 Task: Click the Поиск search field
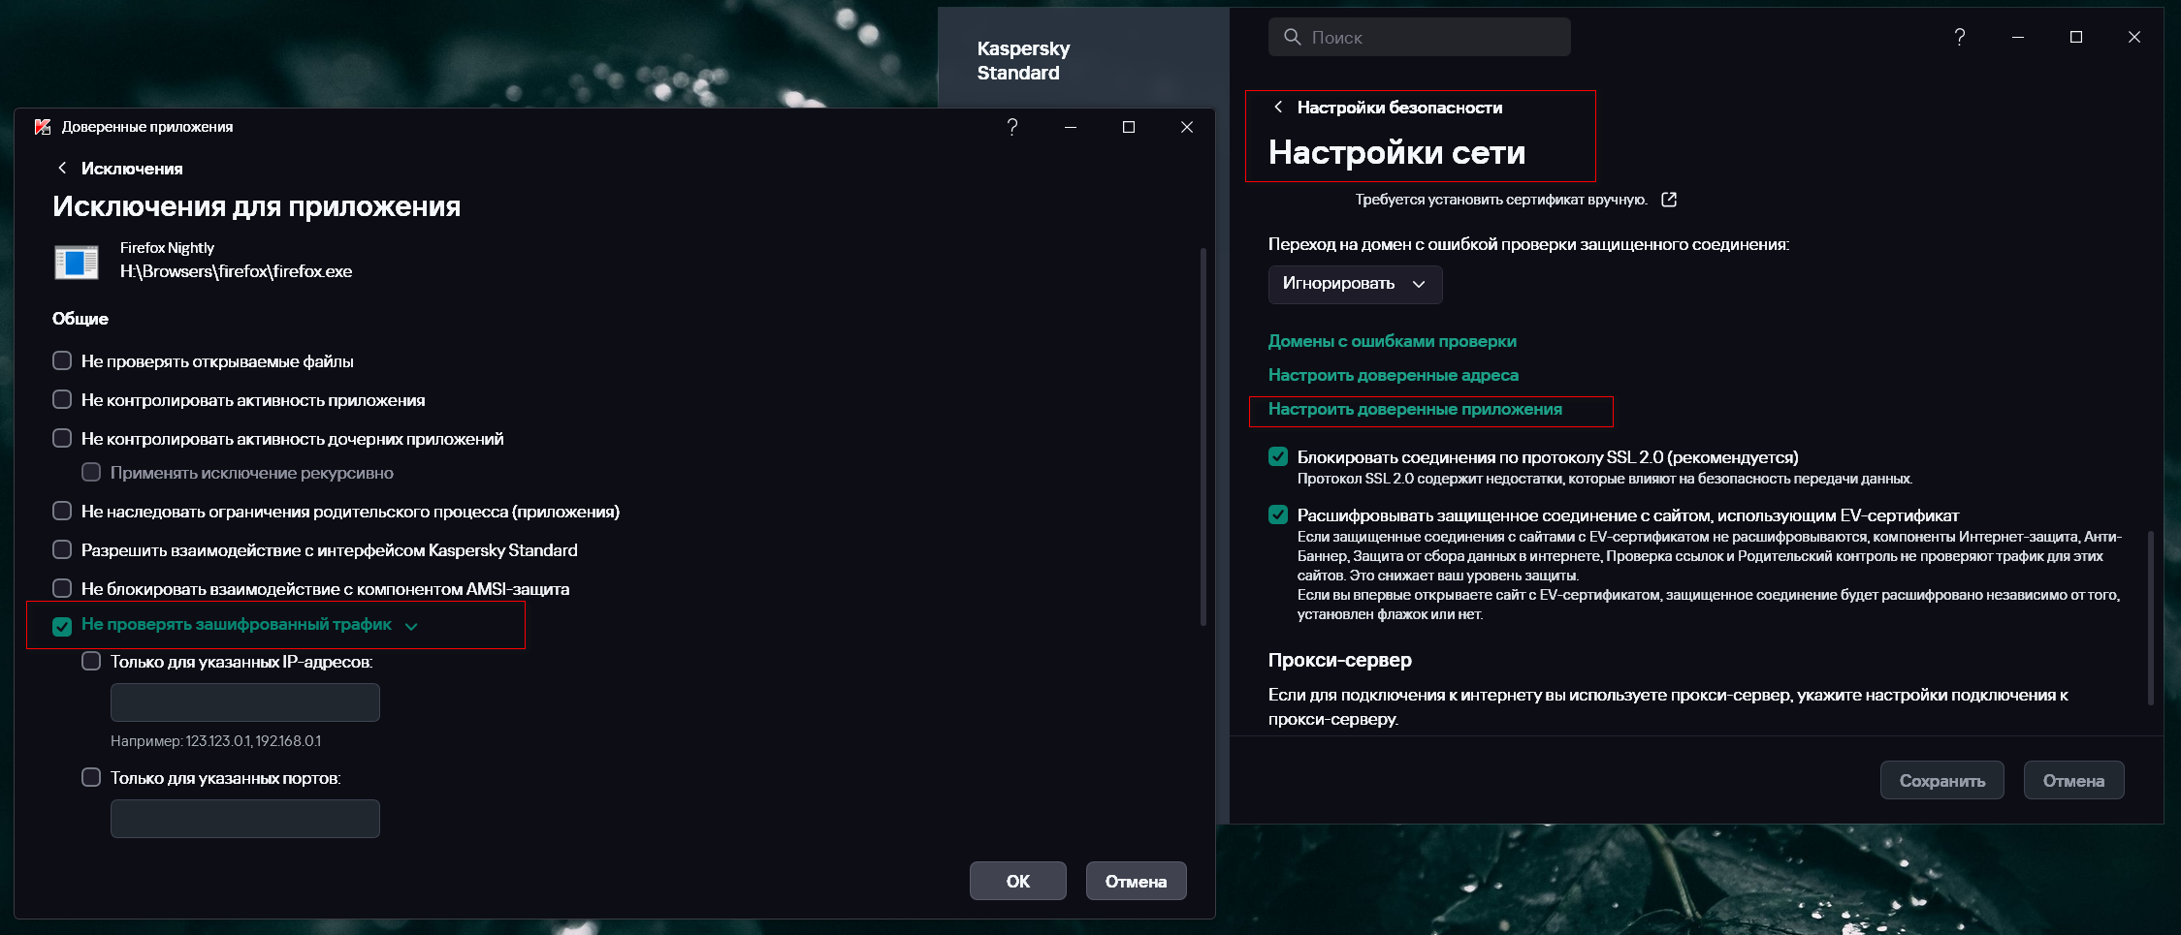coord(1419,37)
